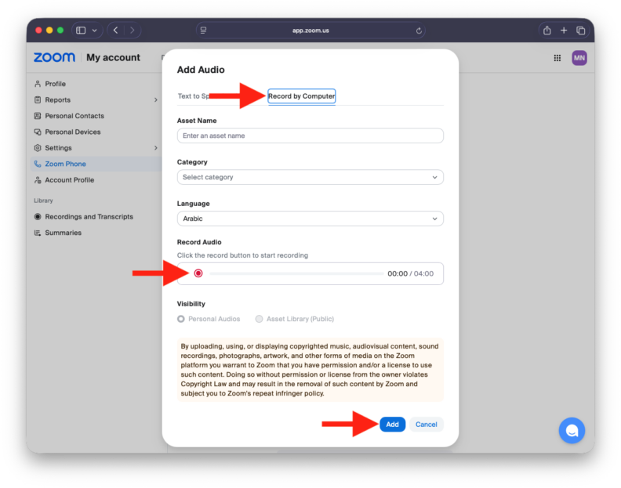
Task: Reload the page with the refresh icon
Action: coord(419,31)
